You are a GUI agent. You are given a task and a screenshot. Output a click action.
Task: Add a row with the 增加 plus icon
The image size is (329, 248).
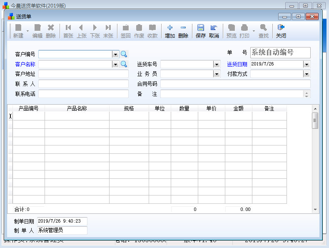(170, 31)
